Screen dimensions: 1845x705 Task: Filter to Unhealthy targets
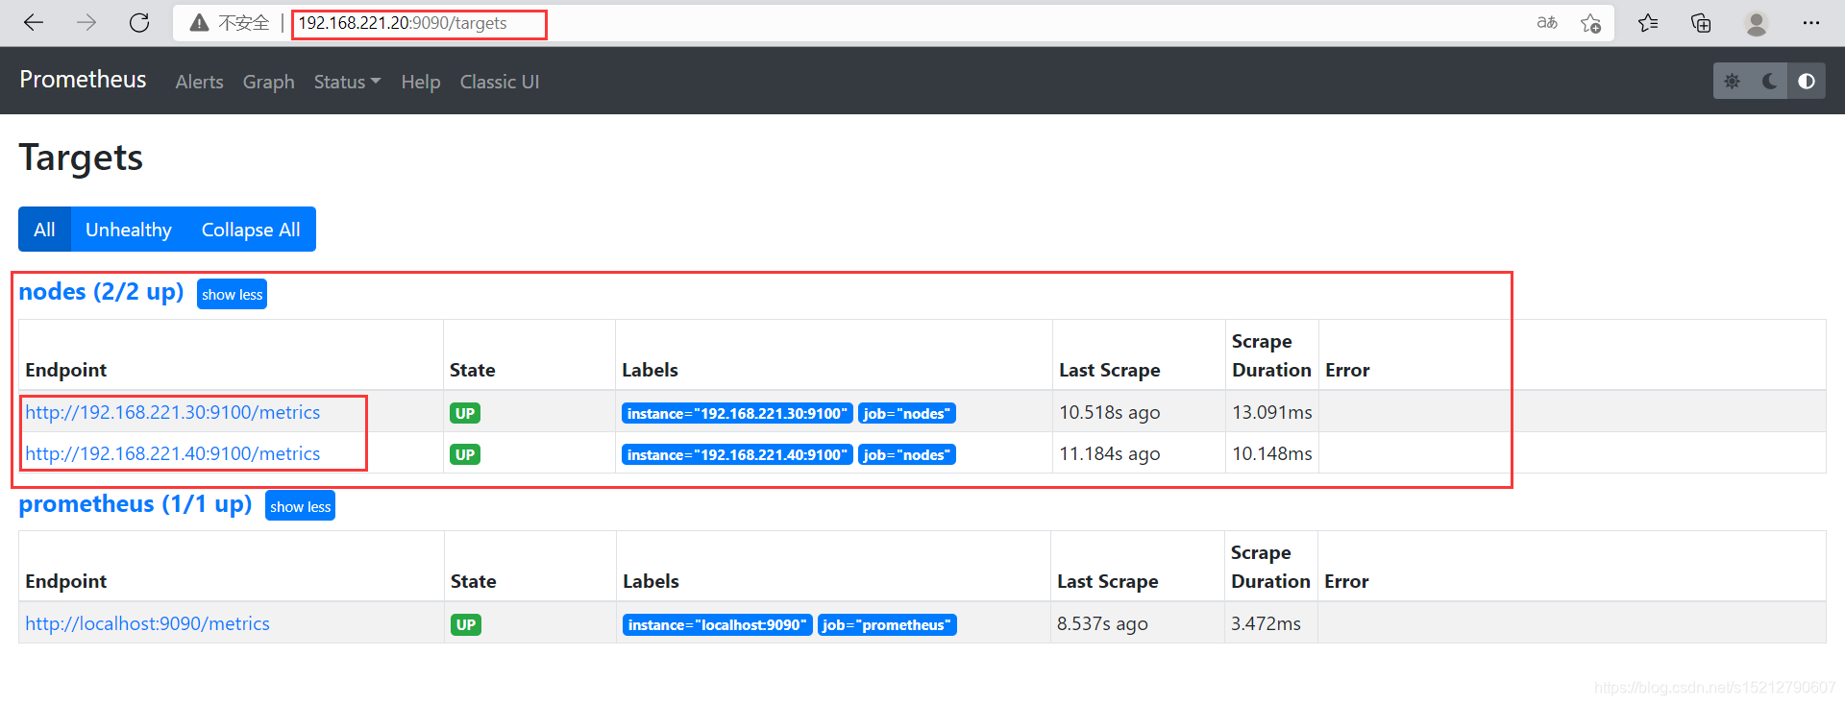(x=129, y=230)
